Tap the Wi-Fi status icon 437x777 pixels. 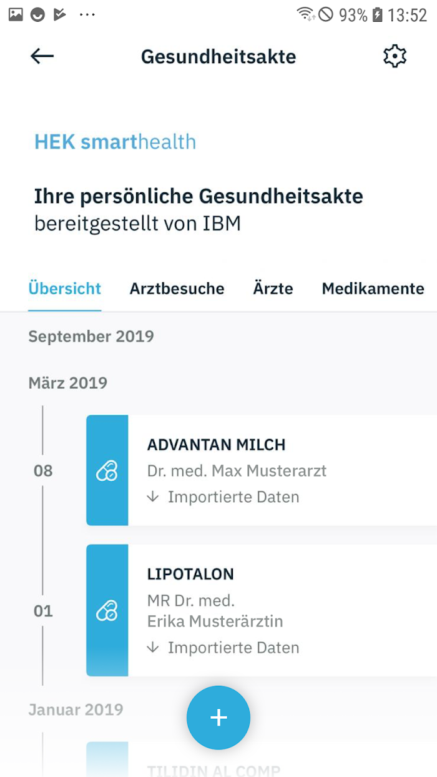(x=305, y=14)
